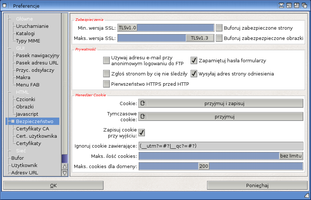Enable Buforuj zabezpieczone strony checkbox

coord(219,28)
